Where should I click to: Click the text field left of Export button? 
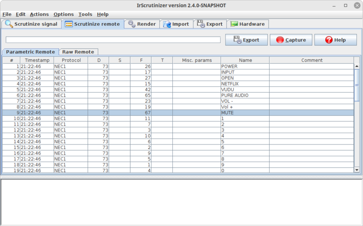coord(113,40)
